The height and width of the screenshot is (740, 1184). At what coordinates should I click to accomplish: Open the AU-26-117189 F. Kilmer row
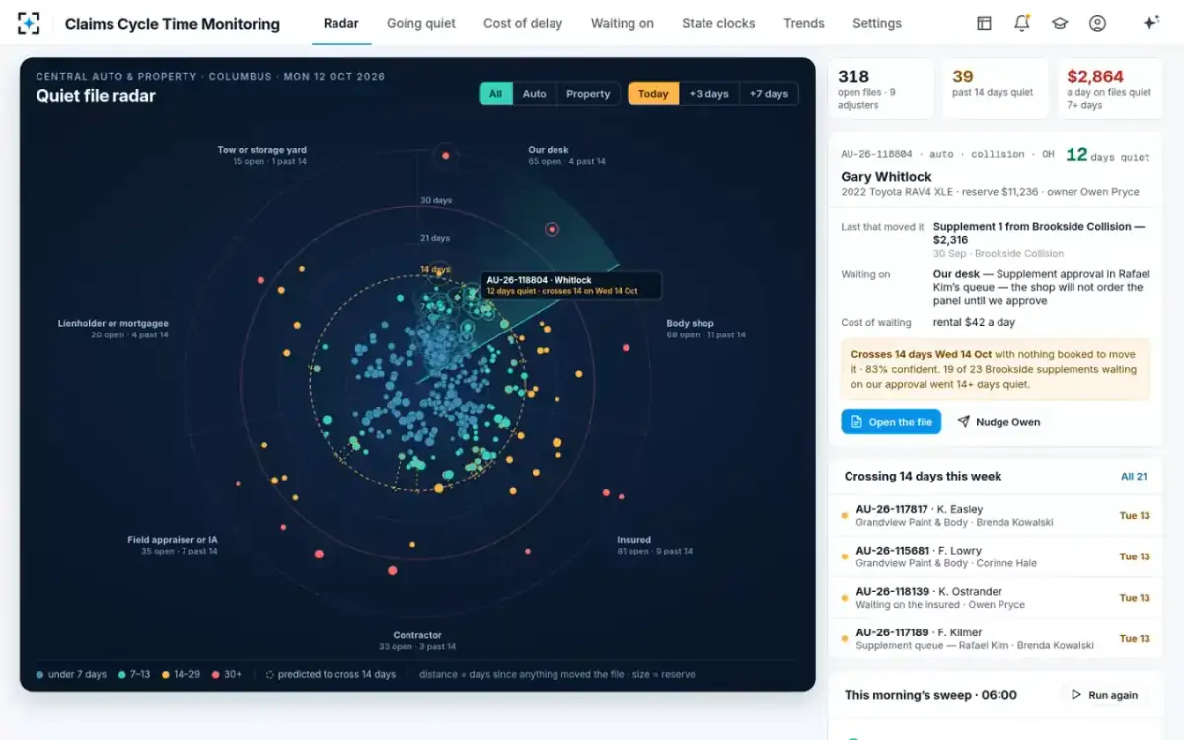click(995, 638)
